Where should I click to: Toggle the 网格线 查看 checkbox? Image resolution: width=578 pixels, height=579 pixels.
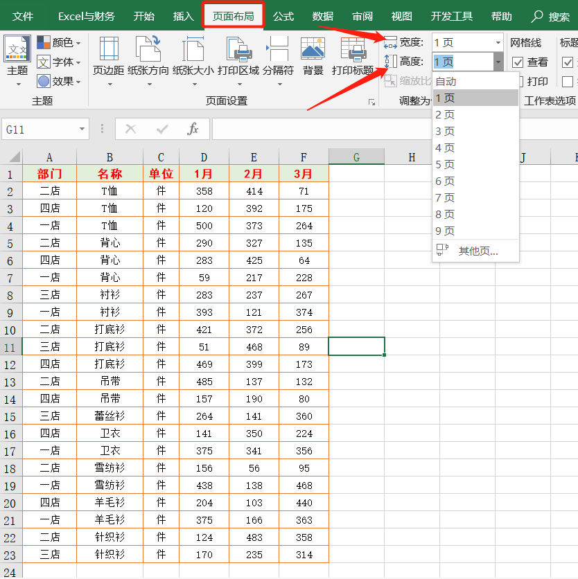point(518,62)
